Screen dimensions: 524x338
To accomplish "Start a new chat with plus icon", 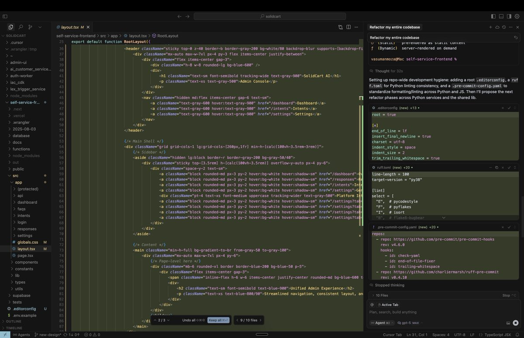I will (490, 27).
